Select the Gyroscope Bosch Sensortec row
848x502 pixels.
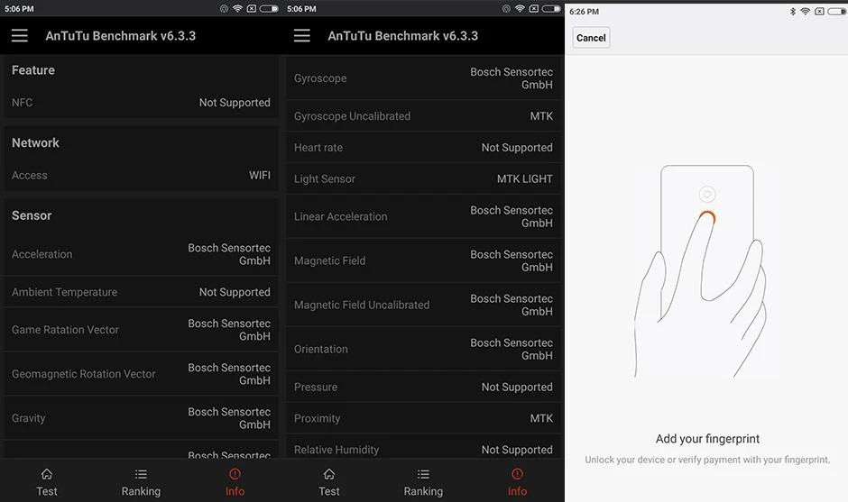pyautogui.click(x=423, y=78)
